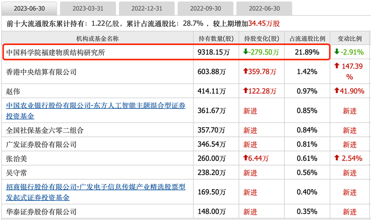371x220 pixels.
Task: Click the 持股变化(股) column header
Action: tap(262, 39)
